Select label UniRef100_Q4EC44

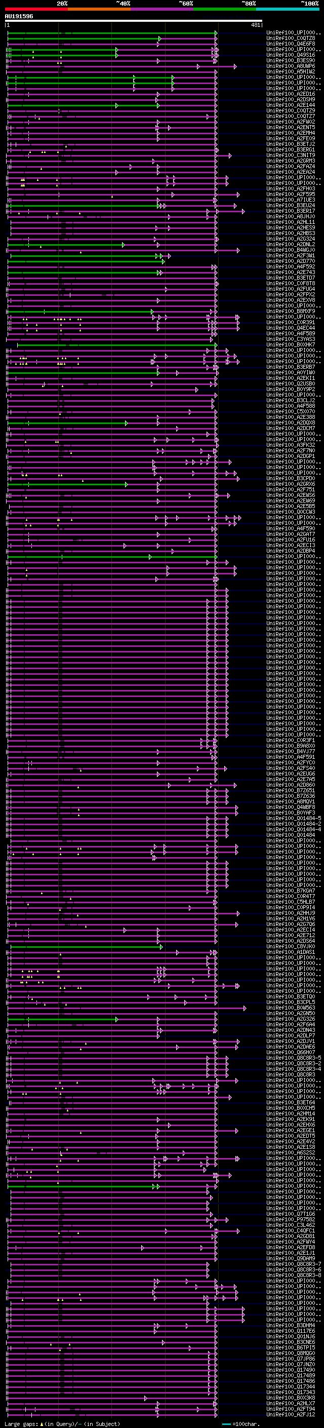click(291, 328)
